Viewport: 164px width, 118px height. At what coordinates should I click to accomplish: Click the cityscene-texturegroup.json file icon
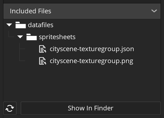click(x=43, y=49)
